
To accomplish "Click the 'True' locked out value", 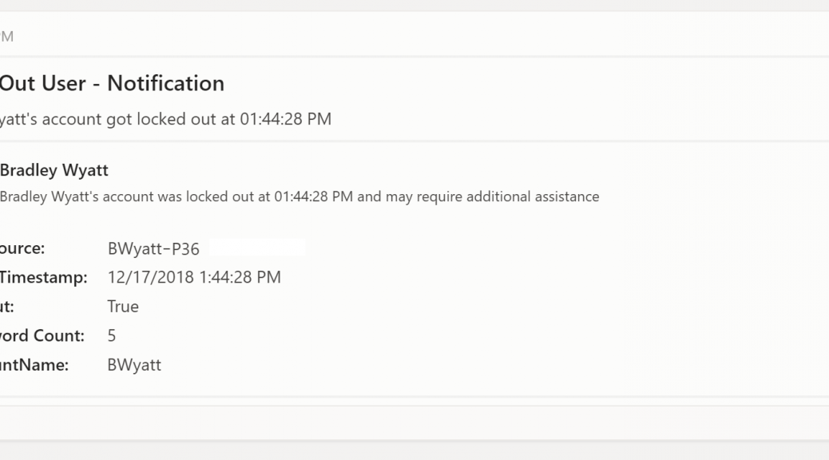I will coord(123,307).
